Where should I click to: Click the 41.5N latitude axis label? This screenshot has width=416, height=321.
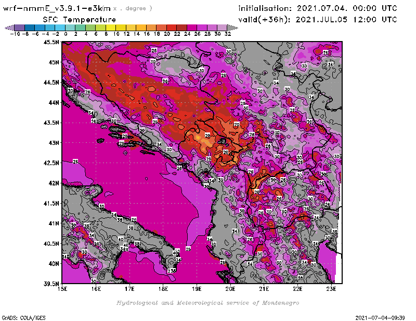click(51, 203)
